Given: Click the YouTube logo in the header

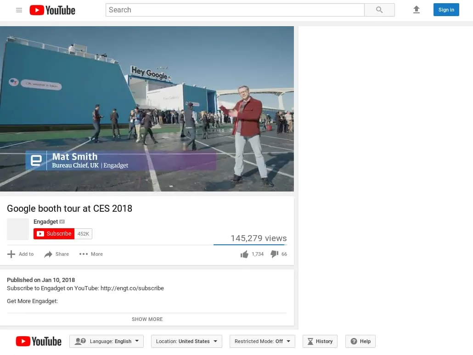Looking at the screenshot, I should click(52, 10).
